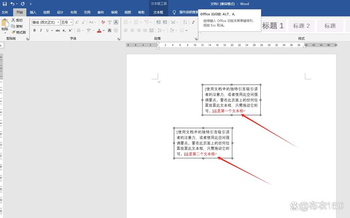Viewport: 350px width, 218px height.
Task: Redo the last action
Action: (x=23, y=4)
